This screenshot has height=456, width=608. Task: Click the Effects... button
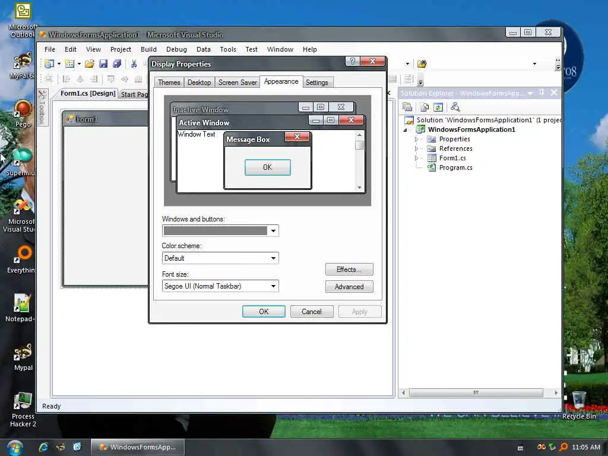click(349, 270)
